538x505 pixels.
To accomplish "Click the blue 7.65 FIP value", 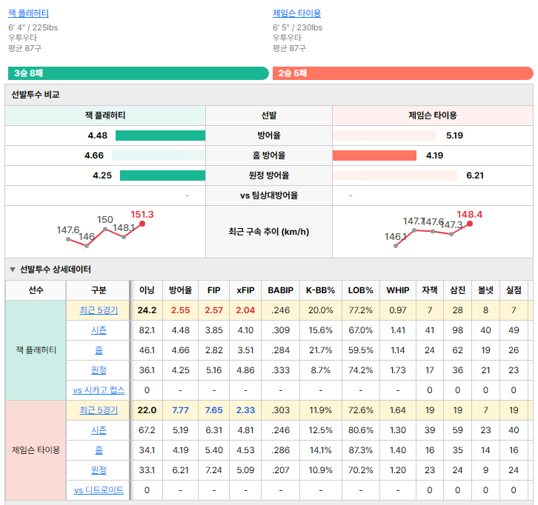I will coord(213,410).
